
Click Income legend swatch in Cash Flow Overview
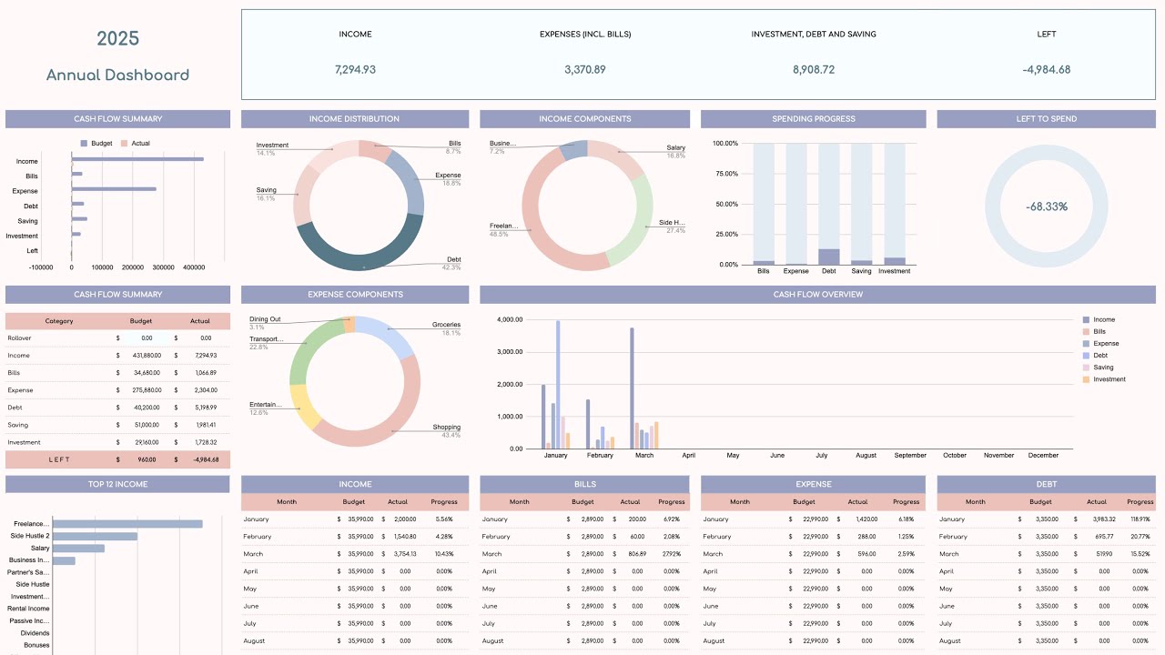[1086, 320]
